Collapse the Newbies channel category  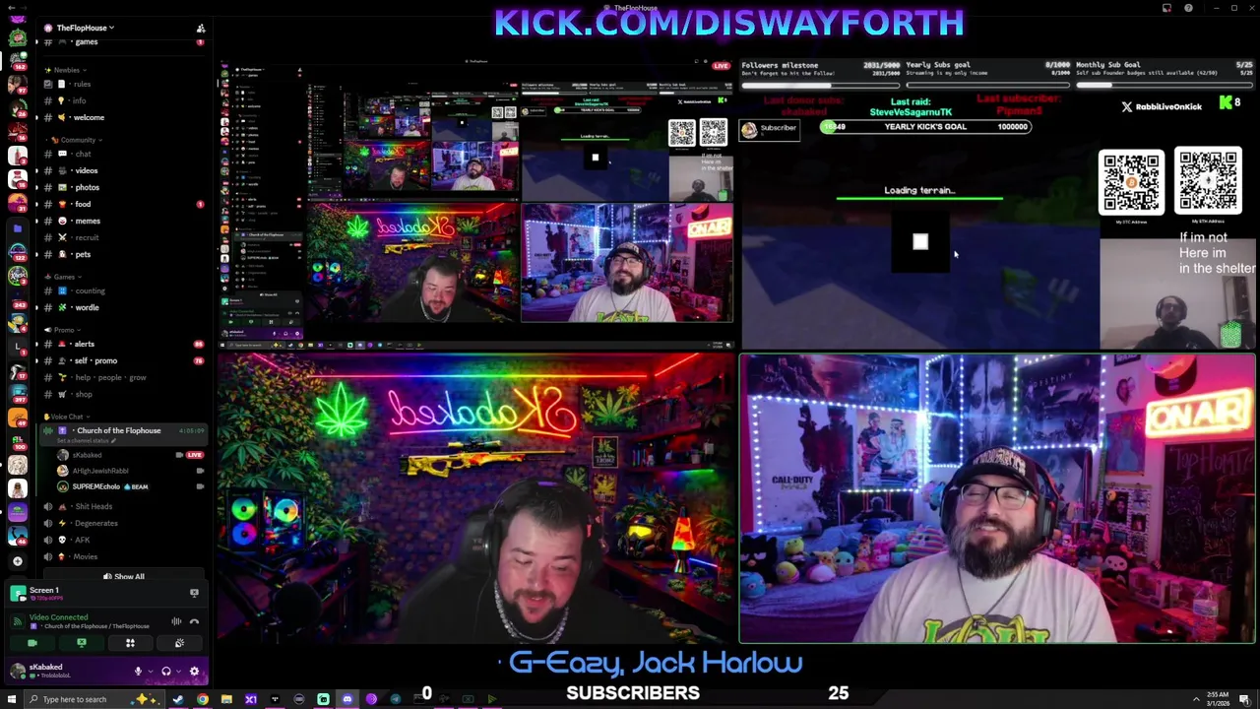coord(64,70)
